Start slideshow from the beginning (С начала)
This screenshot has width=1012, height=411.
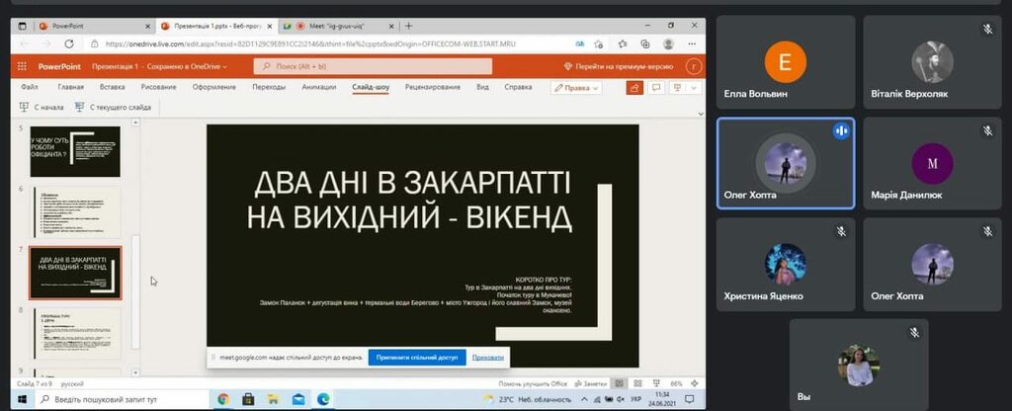42,107
